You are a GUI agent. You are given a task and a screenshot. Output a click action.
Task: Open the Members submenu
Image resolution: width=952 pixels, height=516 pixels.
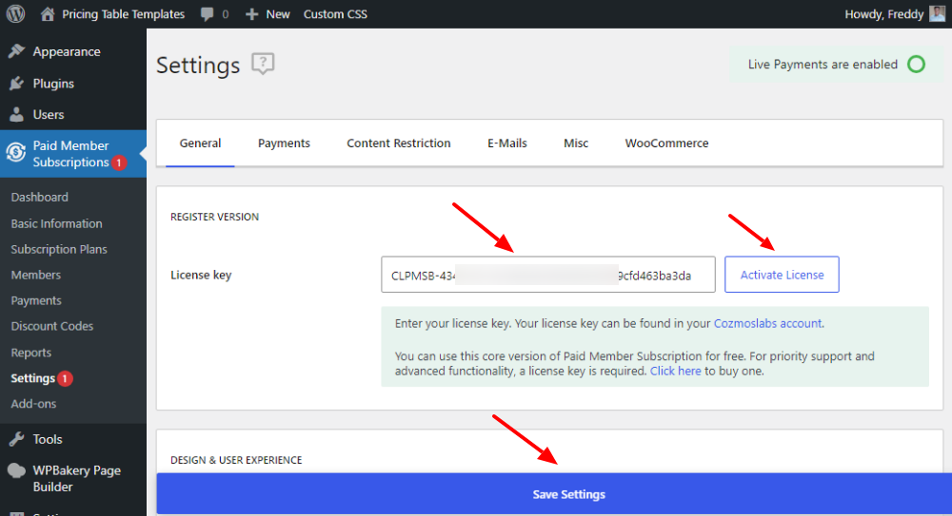36,275
